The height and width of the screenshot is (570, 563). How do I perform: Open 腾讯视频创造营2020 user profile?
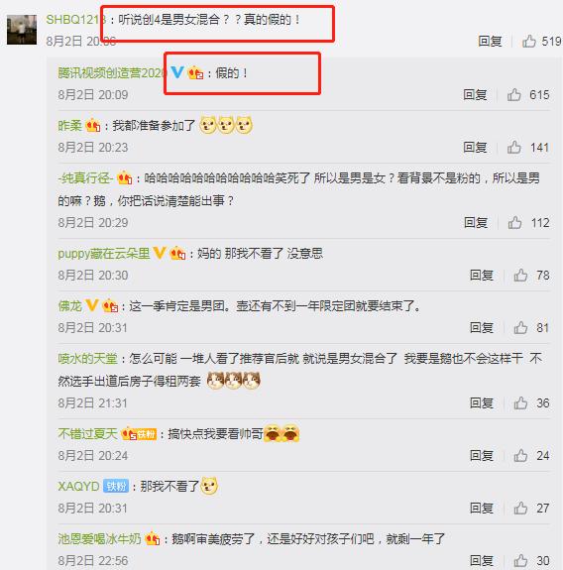[112, 73]
